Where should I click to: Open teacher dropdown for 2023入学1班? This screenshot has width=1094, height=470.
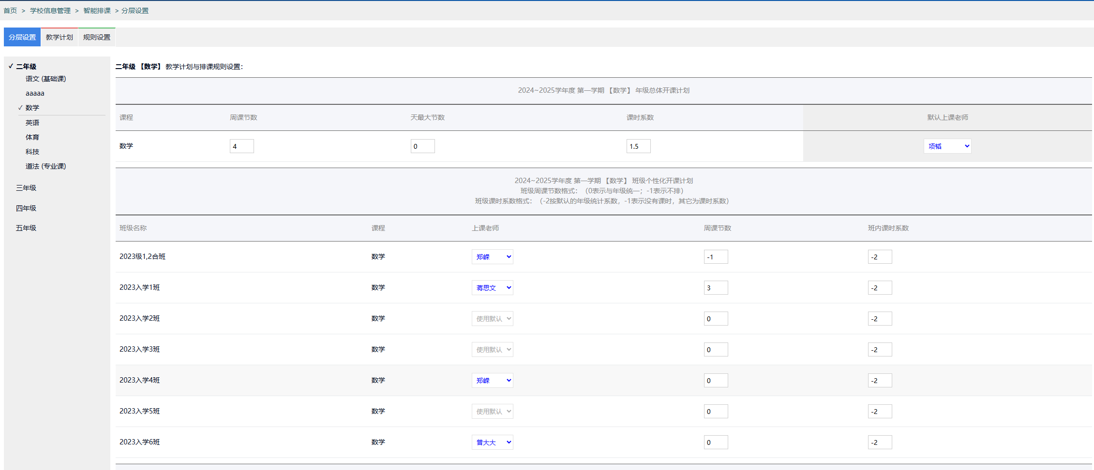pos(492,288)
